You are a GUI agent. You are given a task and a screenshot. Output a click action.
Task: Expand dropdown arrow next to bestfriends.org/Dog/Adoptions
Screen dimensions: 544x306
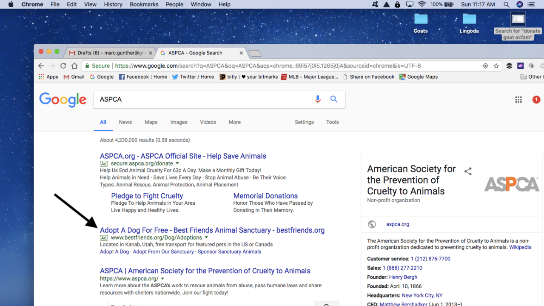coord(206,237)
